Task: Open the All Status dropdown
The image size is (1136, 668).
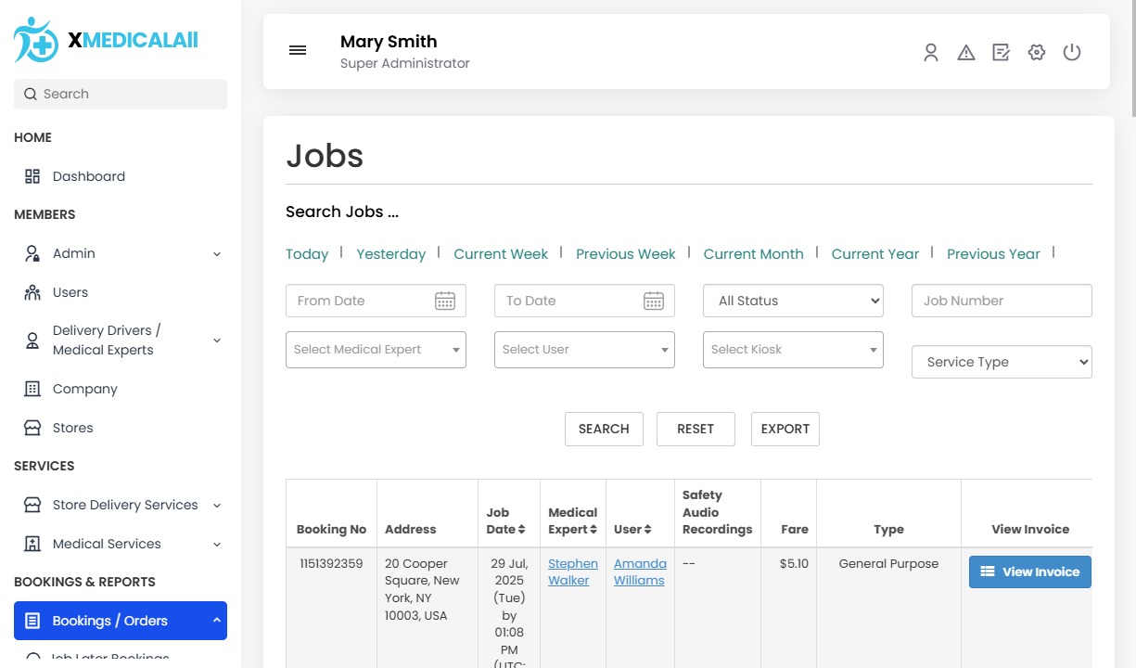Action: click(793, 301)
